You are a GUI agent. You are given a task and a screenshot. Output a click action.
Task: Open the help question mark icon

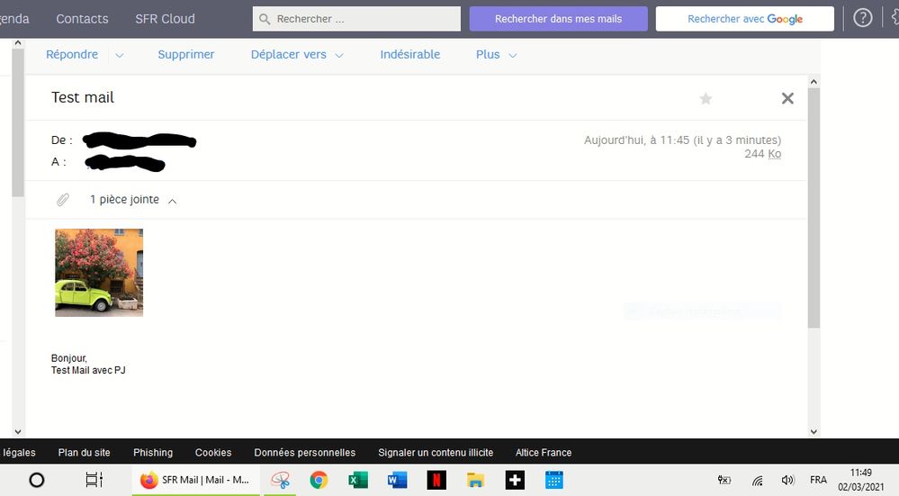[x=862, y=18]
